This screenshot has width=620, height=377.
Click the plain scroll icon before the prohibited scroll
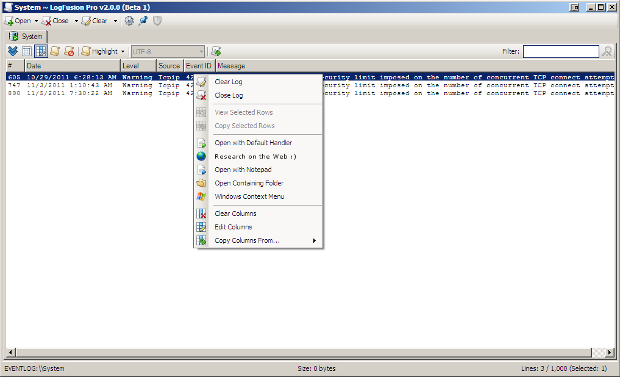pyautogui.click(x=55, y=51)
